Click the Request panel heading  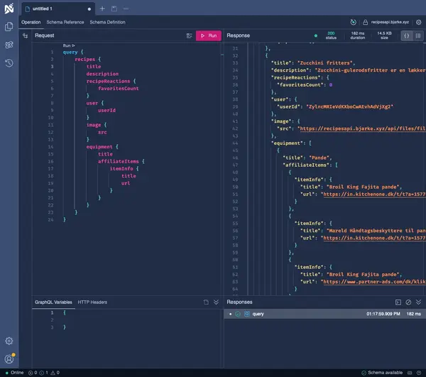[45, 35]
